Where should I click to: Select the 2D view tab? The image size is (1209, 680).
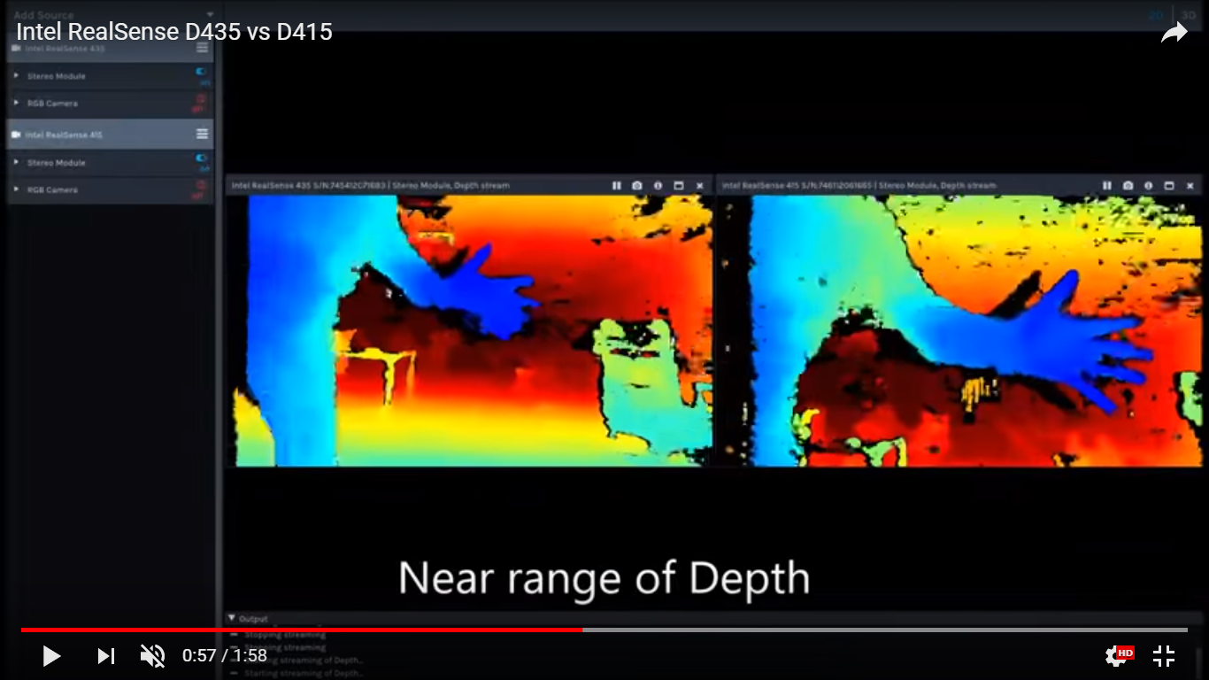[1155, 15]
